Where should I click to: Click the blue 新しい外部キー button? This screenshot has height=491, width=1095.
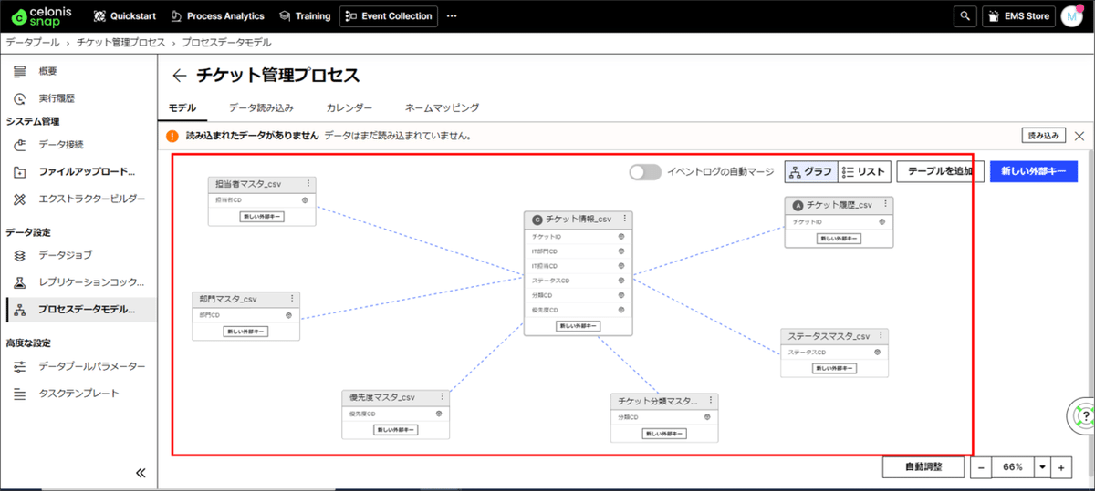click(1034, 171)
